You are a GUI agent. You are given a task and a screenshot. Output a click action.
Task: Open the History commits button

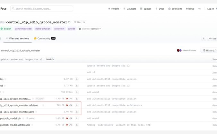click(209, 50)
